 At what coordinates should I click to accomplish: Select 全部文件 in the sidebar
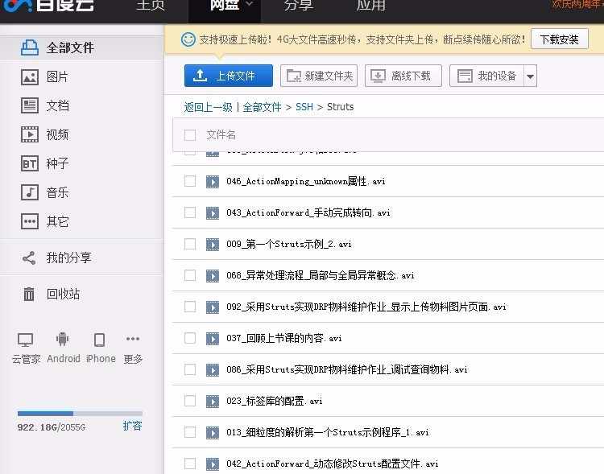coord(82,47)
